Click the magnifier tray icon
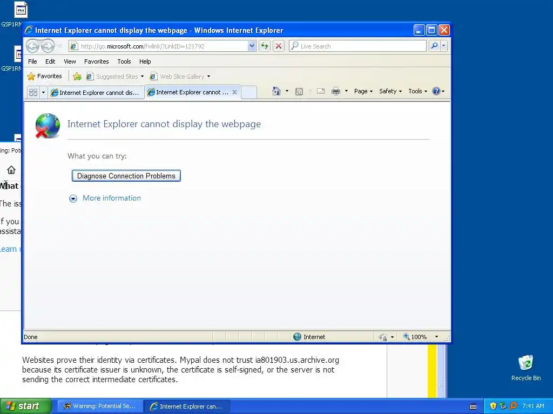Screen dimensions: 553x414 (x=514, y=406)
